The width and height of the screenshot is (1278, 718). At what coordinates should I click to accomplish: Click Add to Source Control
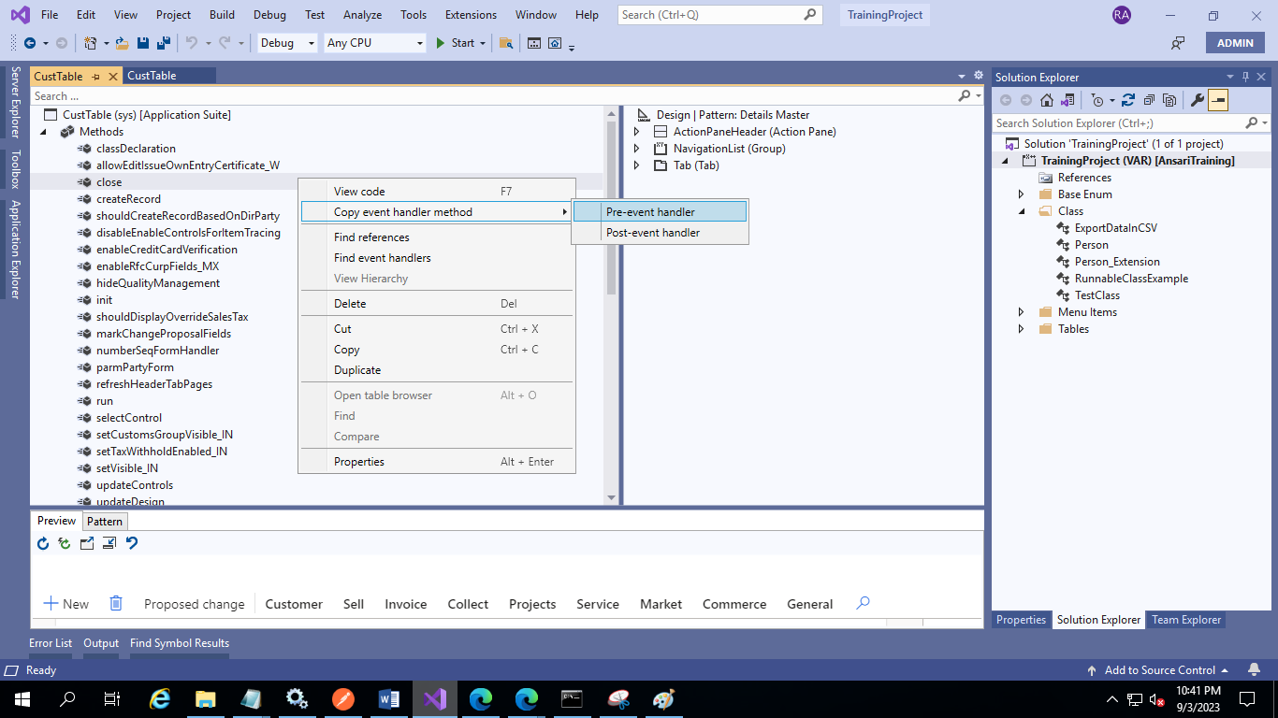coord(1159,669)
